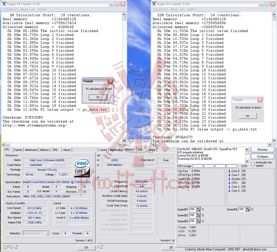Click the Bus Speed value 457.1 MHz
Image resolution: width=277 pixels, height=252 pixels.
point(35,218)
